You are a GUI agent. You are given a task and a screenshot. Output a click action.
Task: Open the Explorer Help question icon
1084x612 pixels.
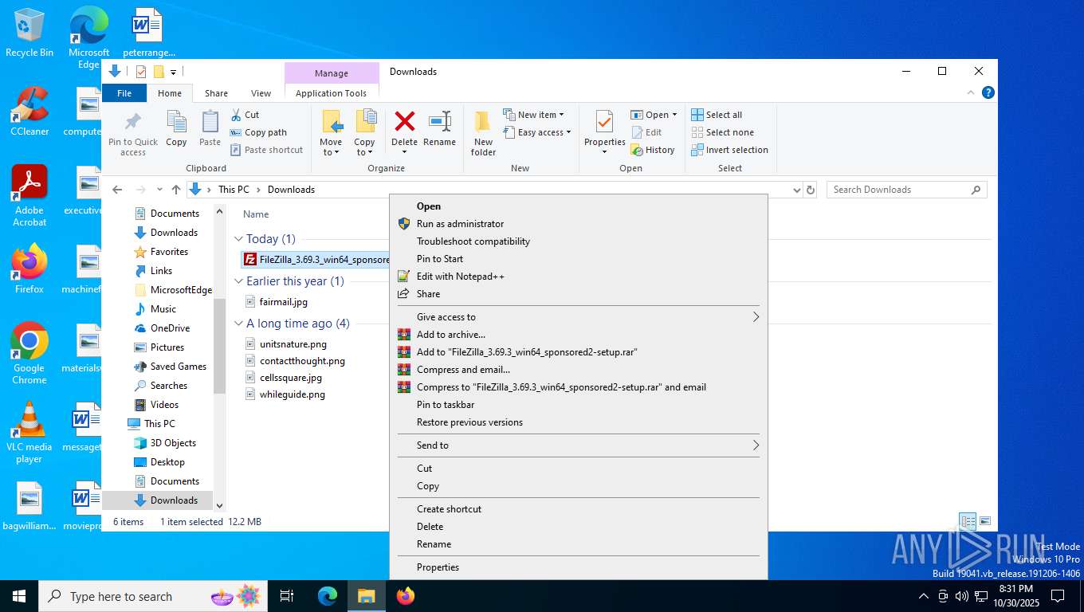coord(988,92)
